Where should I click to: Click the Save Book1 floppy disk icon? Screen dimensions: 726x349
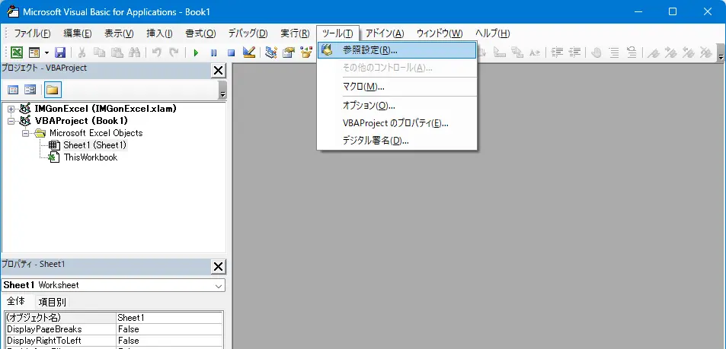point(60,52)
